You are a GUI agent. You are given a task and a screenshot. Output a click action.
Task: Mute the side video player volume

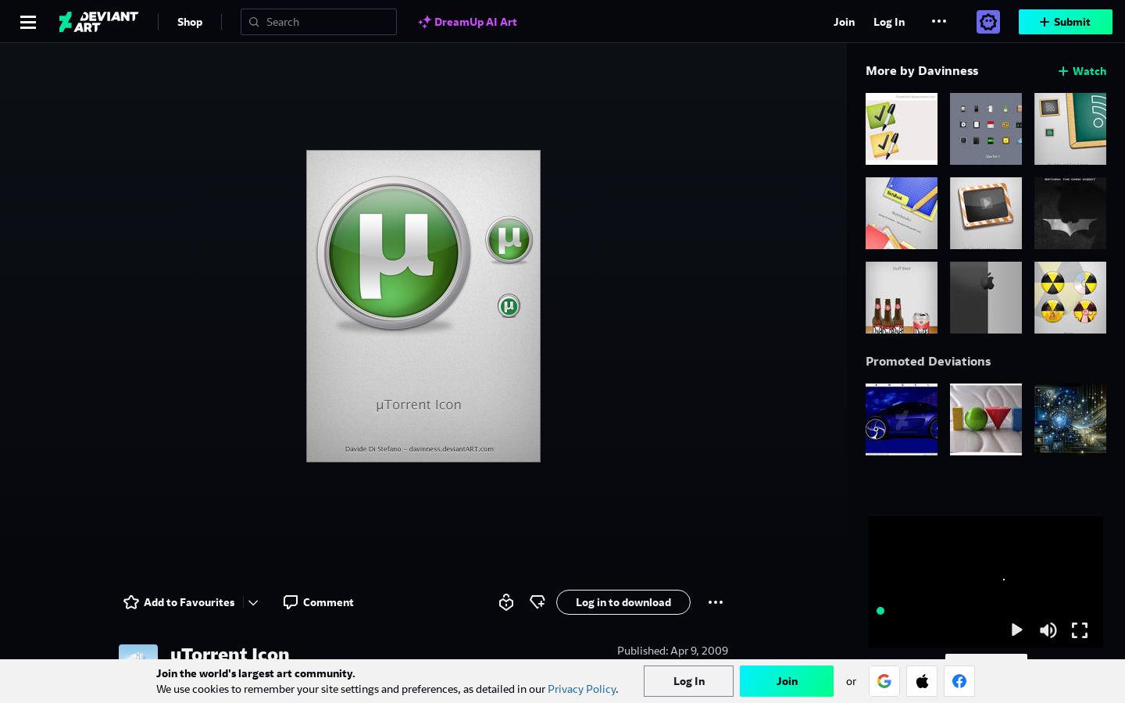(1048, 630)
